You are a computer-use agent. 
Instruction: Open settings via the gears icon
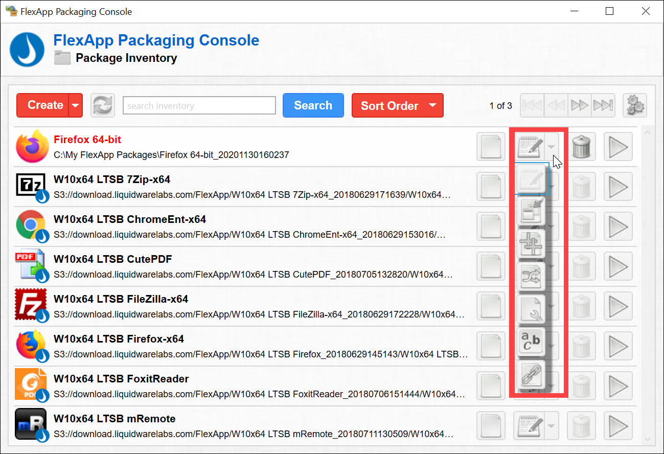635,106
